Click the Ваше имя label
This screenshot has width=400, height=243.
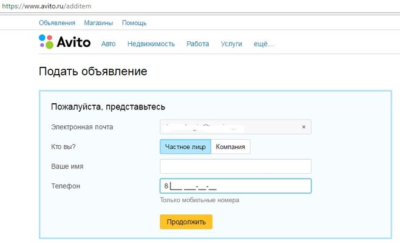(67, 166)
